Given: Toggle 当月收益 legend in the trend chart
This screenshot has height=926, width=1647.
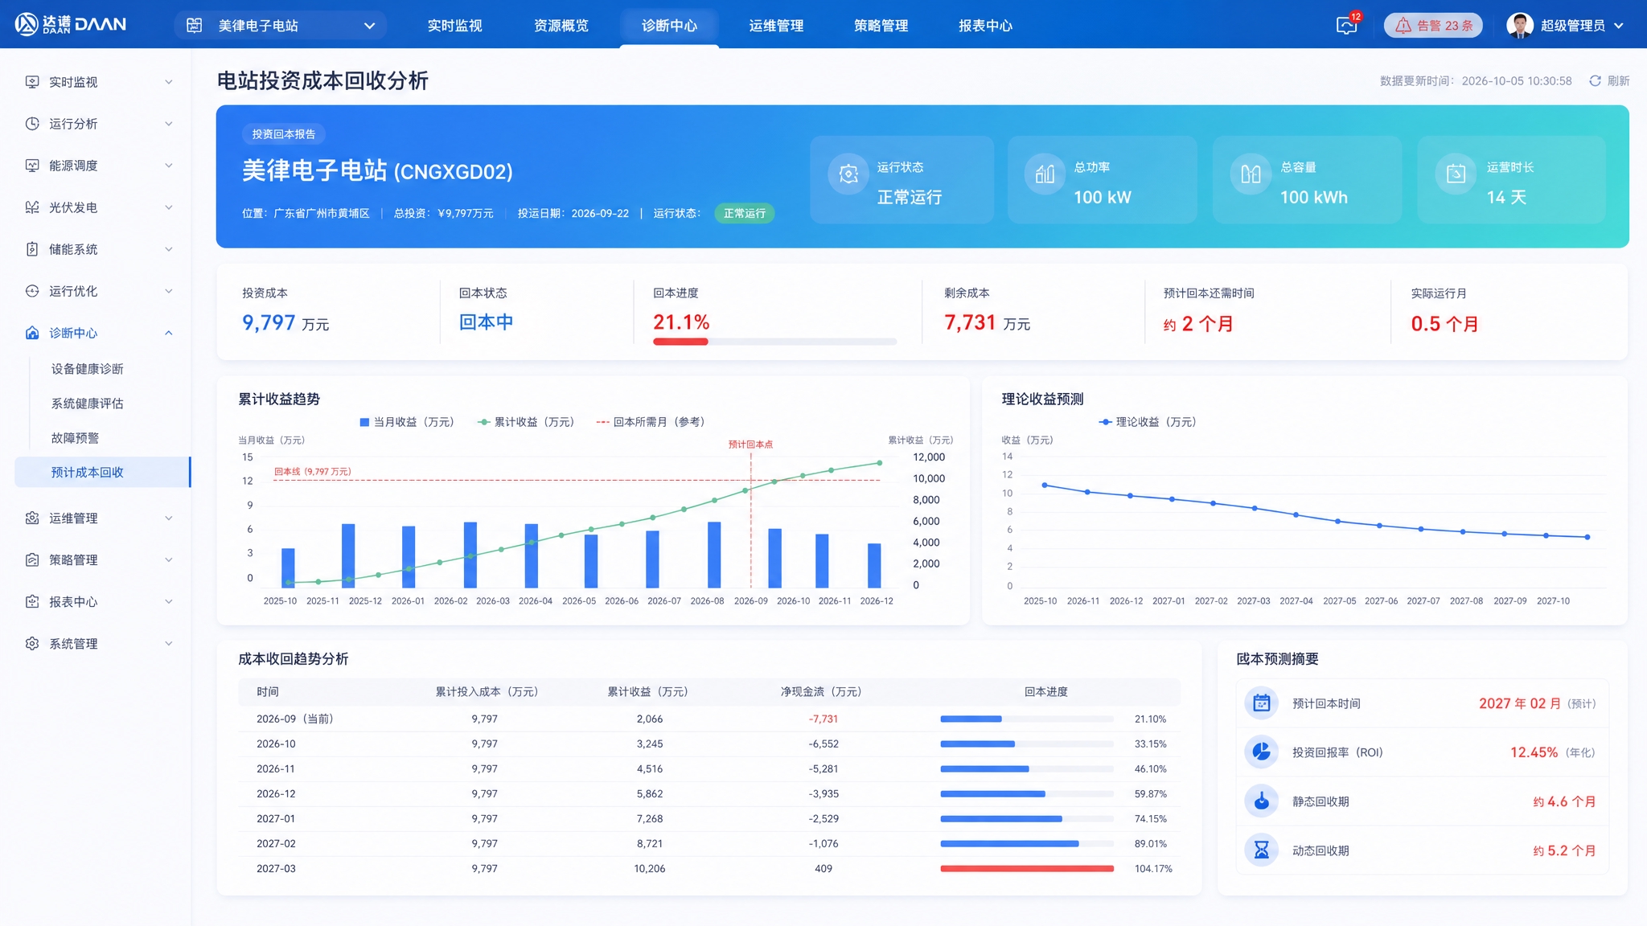Looking at the screenshot, I should pos(407,422).
